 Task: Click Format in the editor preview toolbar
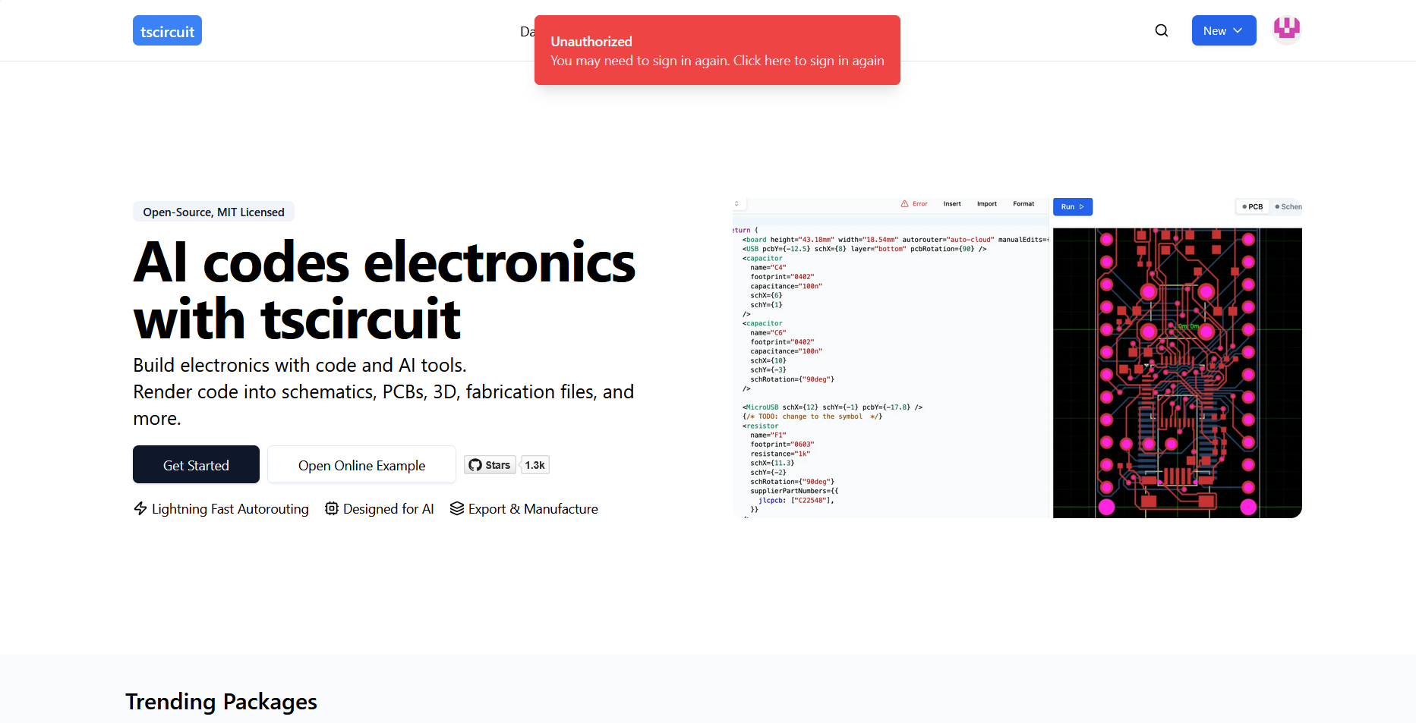coord(1023,204)
